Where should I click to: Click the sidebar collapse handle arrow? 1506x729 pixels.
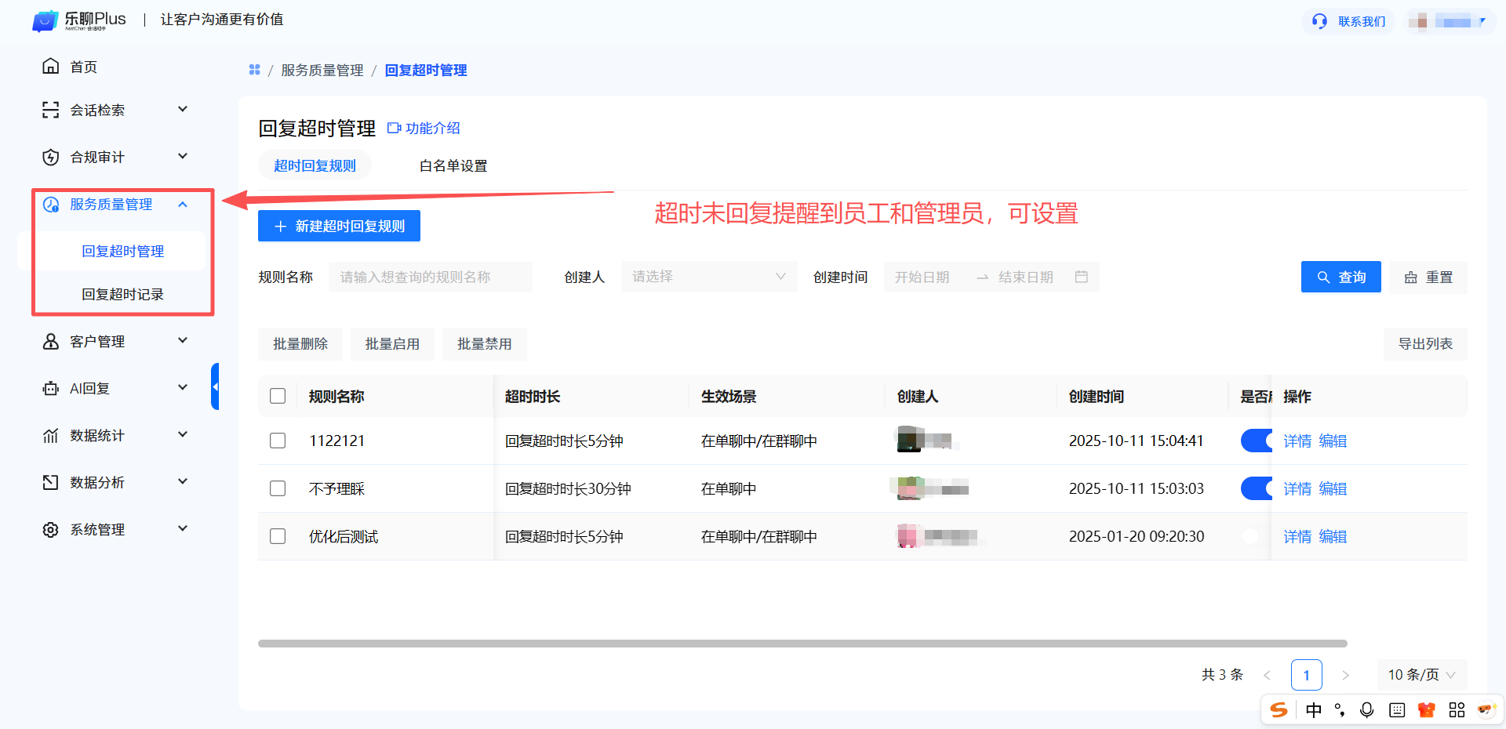215,386
